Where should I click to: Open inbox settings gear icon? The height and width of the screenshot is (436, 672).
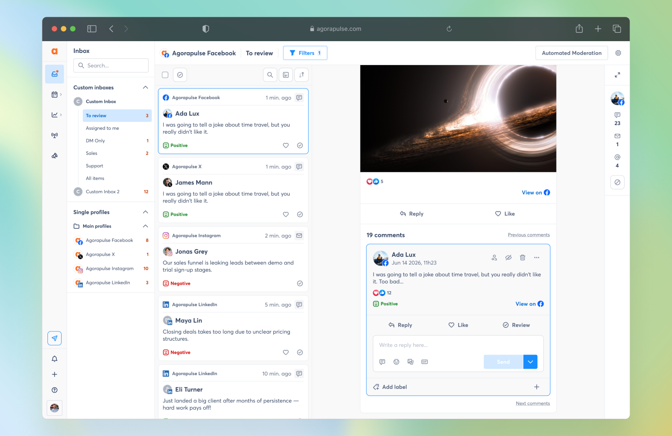(618, 53)
